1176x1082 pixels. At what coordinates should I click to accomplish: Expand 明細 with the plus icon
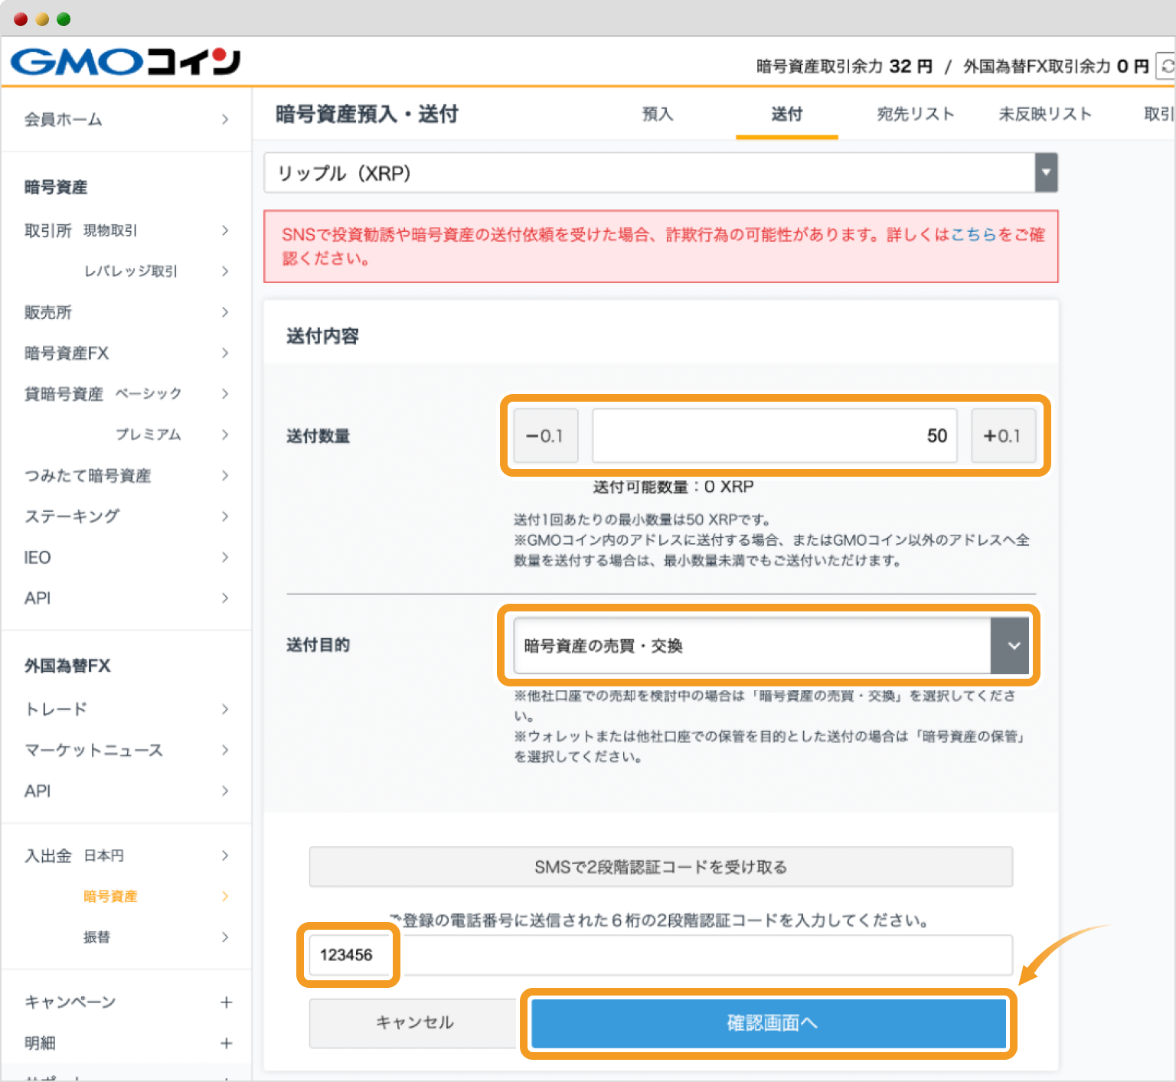[226, 1043]
